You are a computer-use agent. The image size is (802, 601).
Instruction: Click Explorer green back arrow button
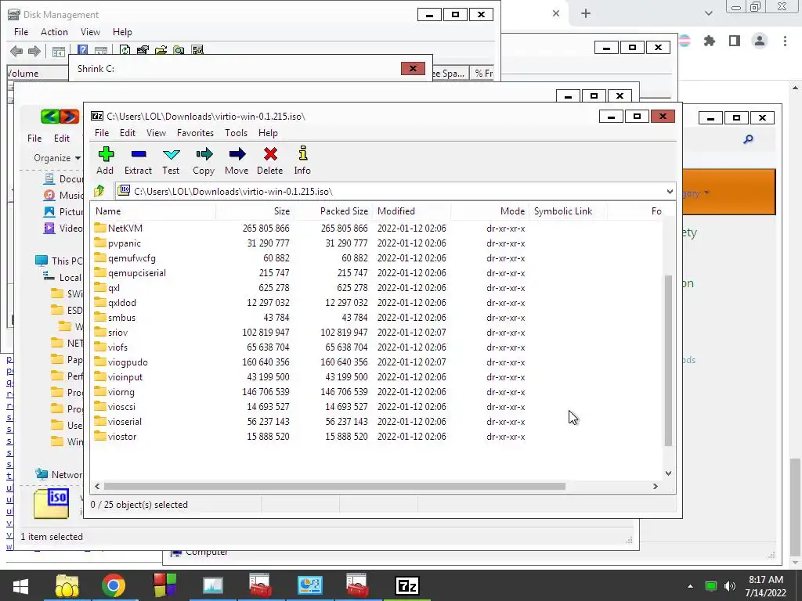click(50, 117)
